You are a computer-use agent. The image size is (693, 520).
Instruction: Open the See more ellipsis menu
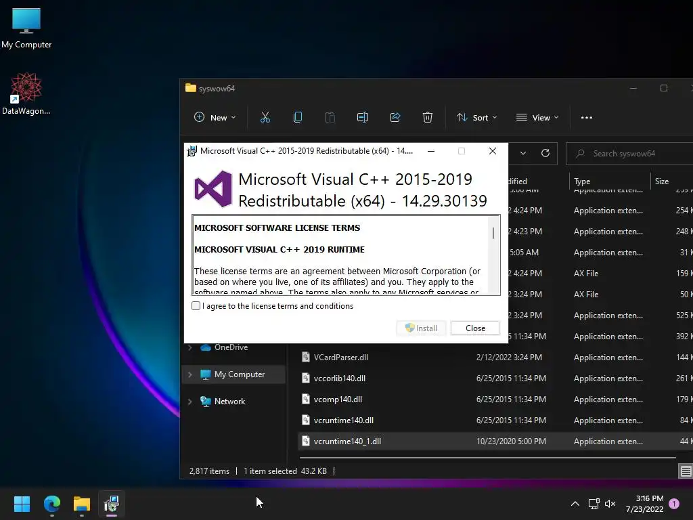pos(587,118)
